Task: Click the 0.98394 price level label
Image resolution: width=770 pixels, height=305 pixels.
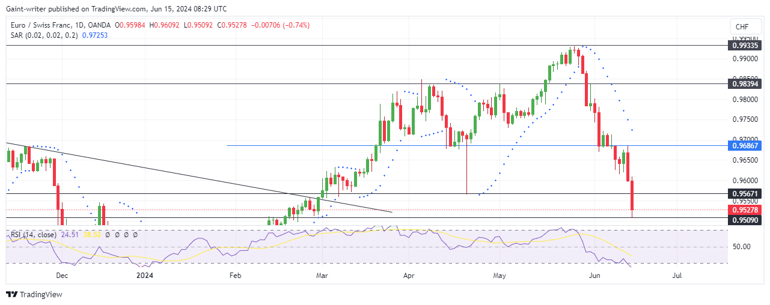Action: click(745, 84)
